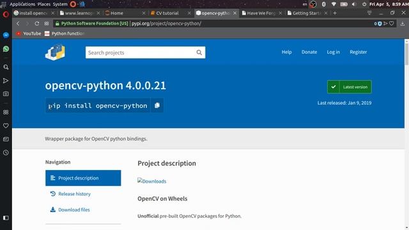Open the downloads button in toolbar
This screenshot has width=409, height=230.
[x=403, y=24]
